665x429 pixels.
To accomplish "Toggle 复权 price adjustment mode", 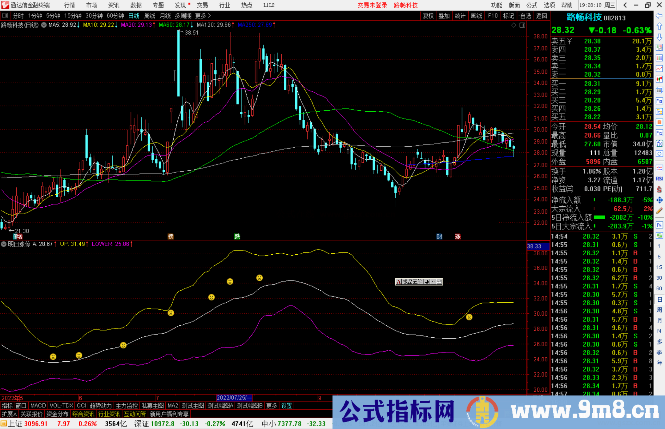I will [x=429, y=15].
